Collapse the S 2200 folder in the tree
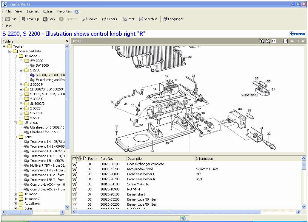The width and height of the screenshot is (308, 222). 21,70
